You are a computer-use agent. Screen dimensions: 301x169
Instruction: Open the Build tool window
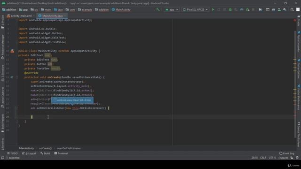click(45, 154)
